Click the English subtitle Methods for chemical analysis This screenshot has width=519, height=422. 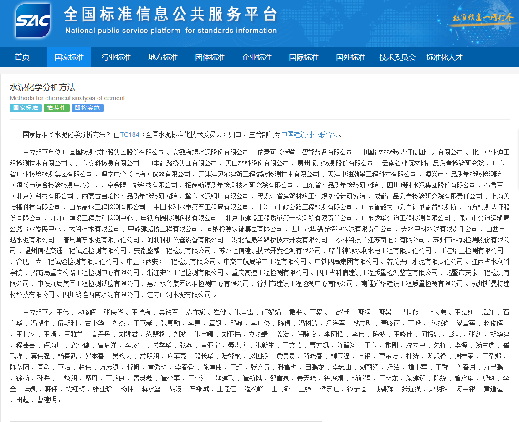point(67,98)
